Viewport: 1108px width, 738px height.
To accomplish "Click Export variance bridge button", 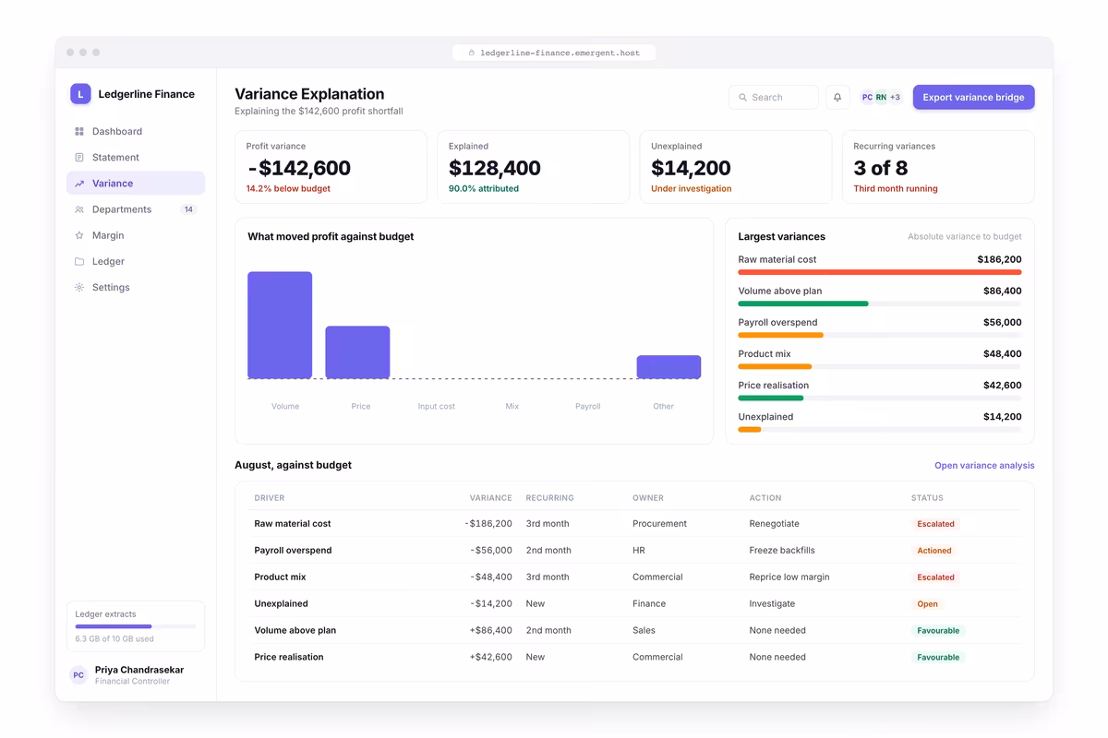I will pyautogui.click(x=973, y=97).
